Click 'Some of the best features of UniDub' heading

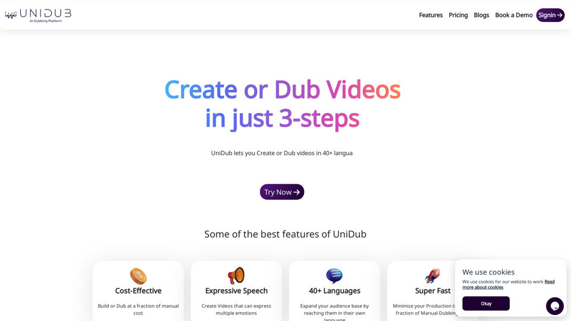pos(285,234)
